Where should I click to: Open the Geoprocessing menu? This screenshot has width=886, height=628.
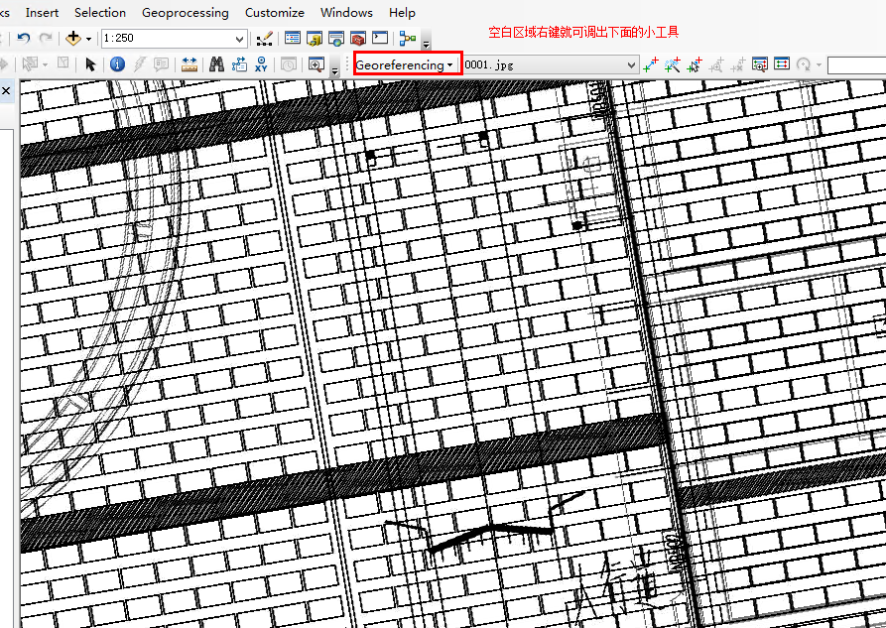[x=186, y=13]
